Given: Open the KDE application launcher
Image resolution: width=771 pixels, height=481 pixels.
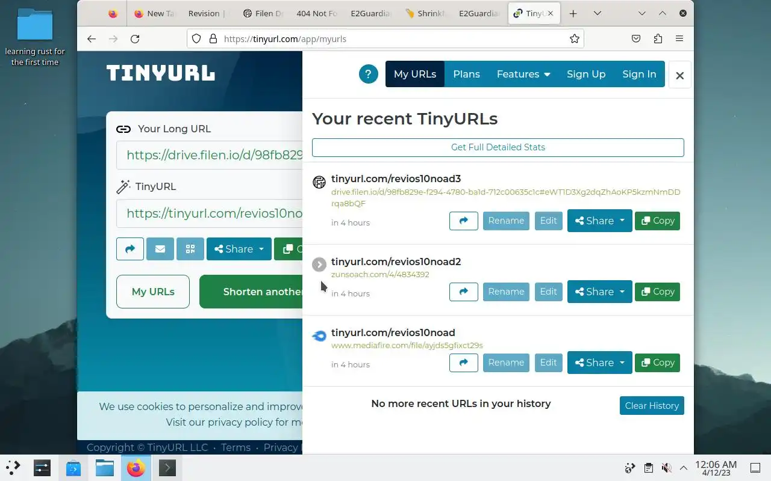Looking at the screenshot, I should [x=13, y=467].
